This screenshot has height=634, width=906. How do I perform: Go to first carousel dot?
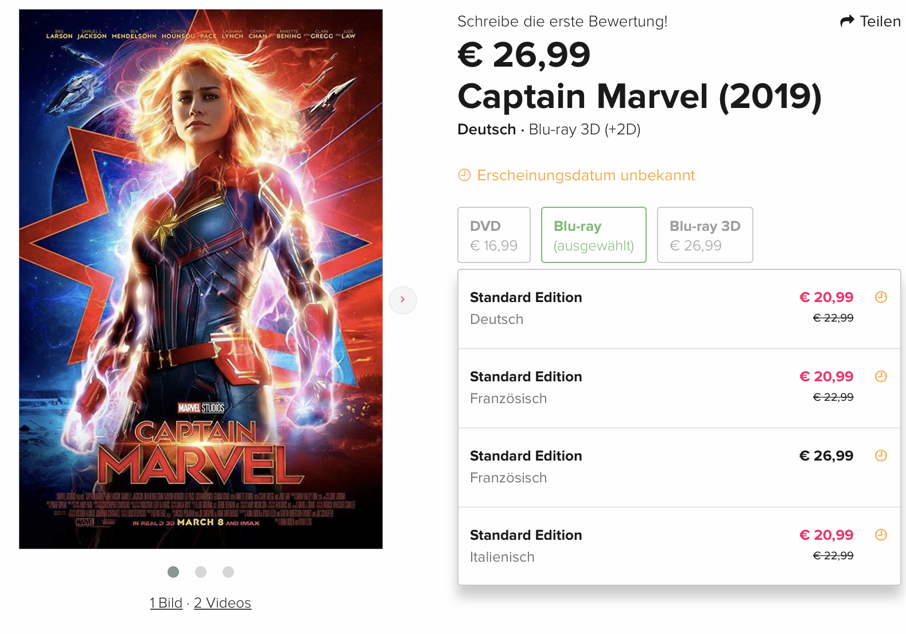click(173, 572)
